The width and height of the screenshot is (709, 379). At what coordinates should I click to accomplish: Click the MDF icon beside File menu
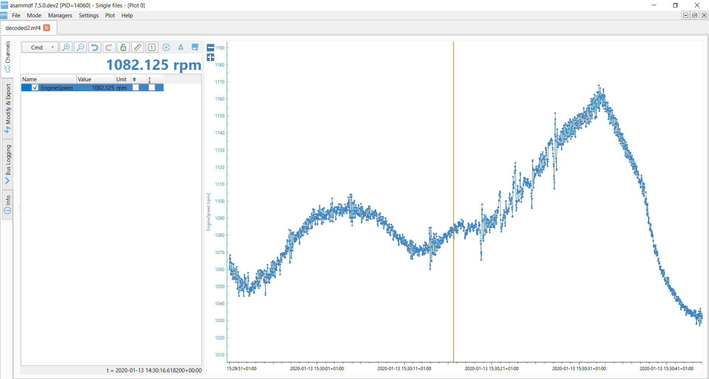(x=4, y=16)
